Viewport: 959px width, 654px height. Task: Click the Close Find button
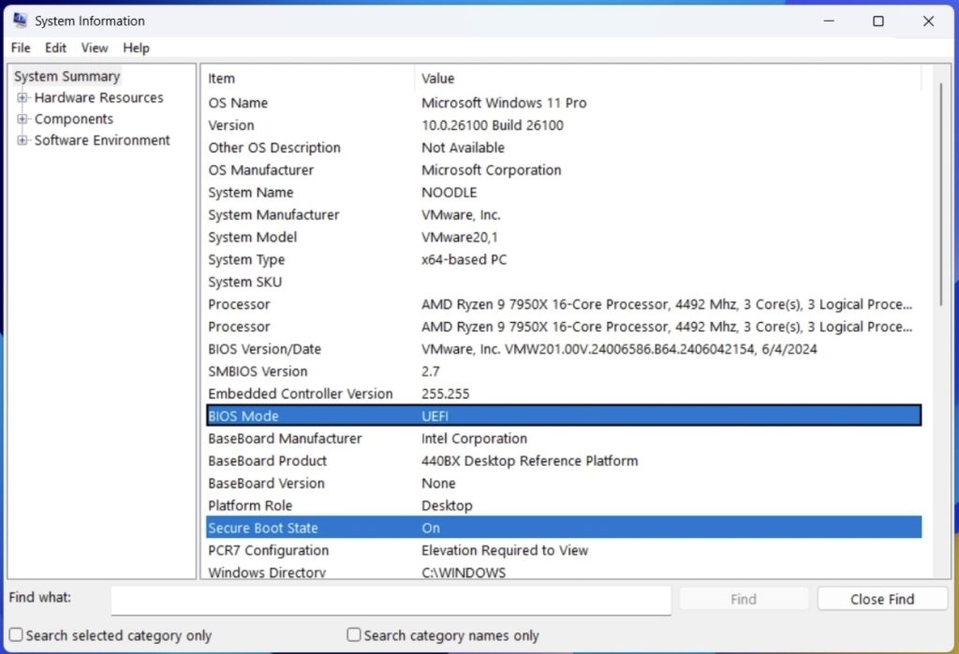tap(881, 599)
